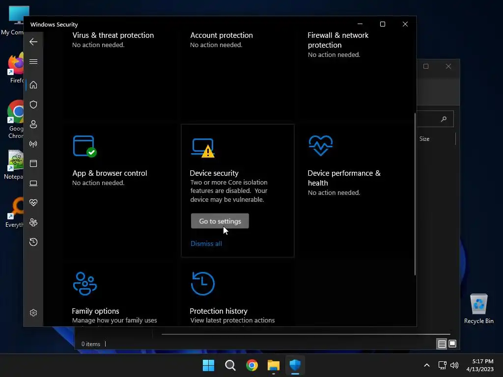503x377 pixels.
Task: Click the File Explorer horizontal scrollbar
Action: click(306, 334)
